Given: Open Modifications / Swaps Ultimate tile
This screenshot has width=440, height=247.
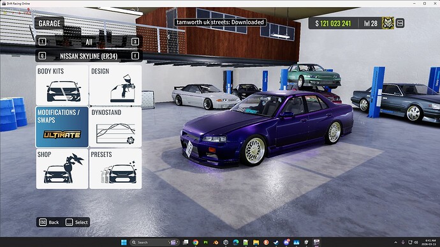Looking at the screenshot, I should (x=62, y=127).
